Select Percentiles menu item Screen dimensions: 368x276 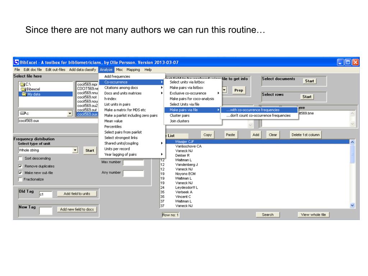point(132,126)
